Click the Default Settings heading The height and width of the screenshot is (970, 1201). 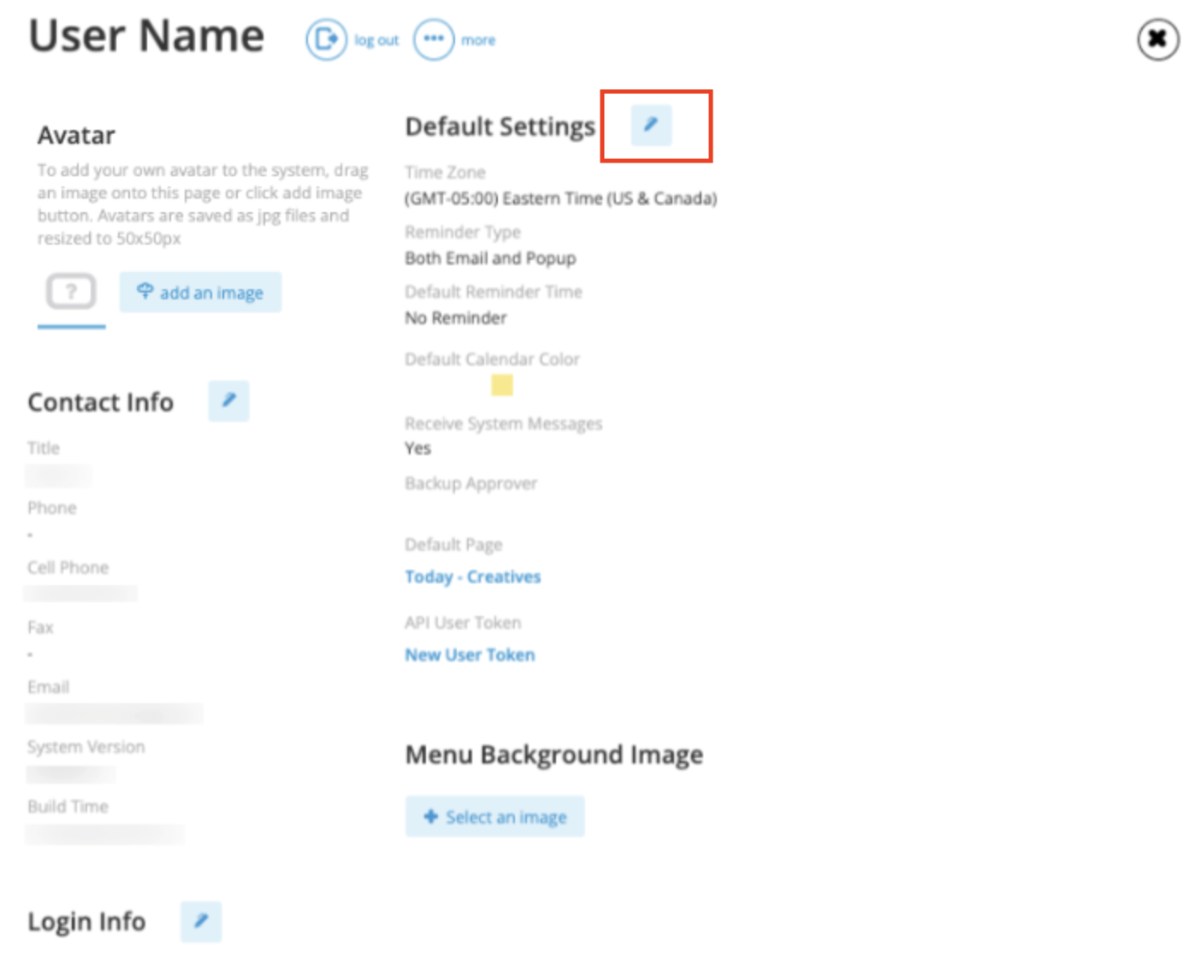(500, 127)
